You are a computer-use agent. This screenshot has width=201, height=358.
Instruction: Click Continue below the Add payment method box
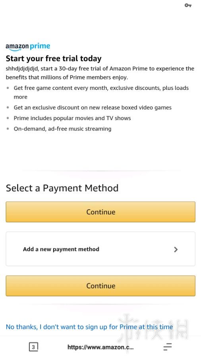click(x=100, y=286)
